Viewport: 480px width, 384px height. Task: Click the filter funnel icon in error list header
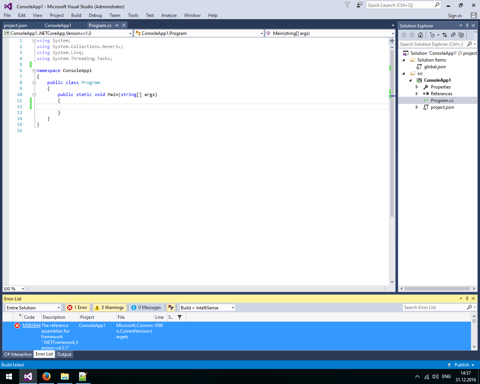click(180, 317)
